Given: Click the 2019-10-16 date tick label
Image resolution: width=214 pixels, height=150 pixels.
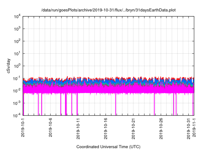Looking at the screenshot, I should coord(106,129).
